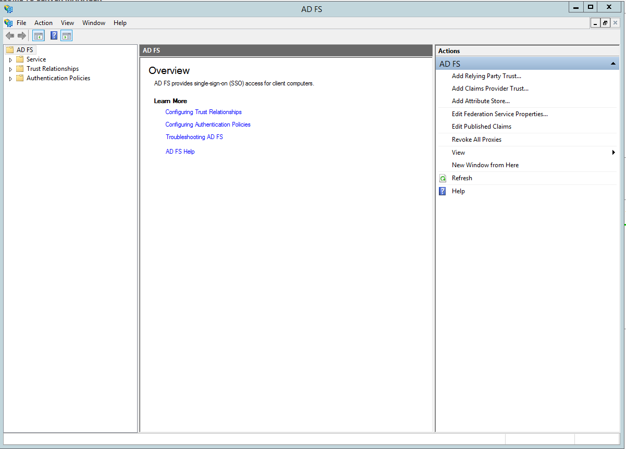The image size is (626, 449).
Task: Open the AD FS Help link
Action: [x=180, y=152]
